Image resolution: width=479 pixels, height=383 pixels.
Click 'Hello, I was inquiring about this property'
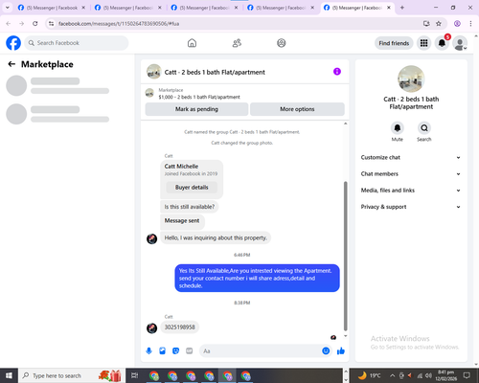coord(216,237)
